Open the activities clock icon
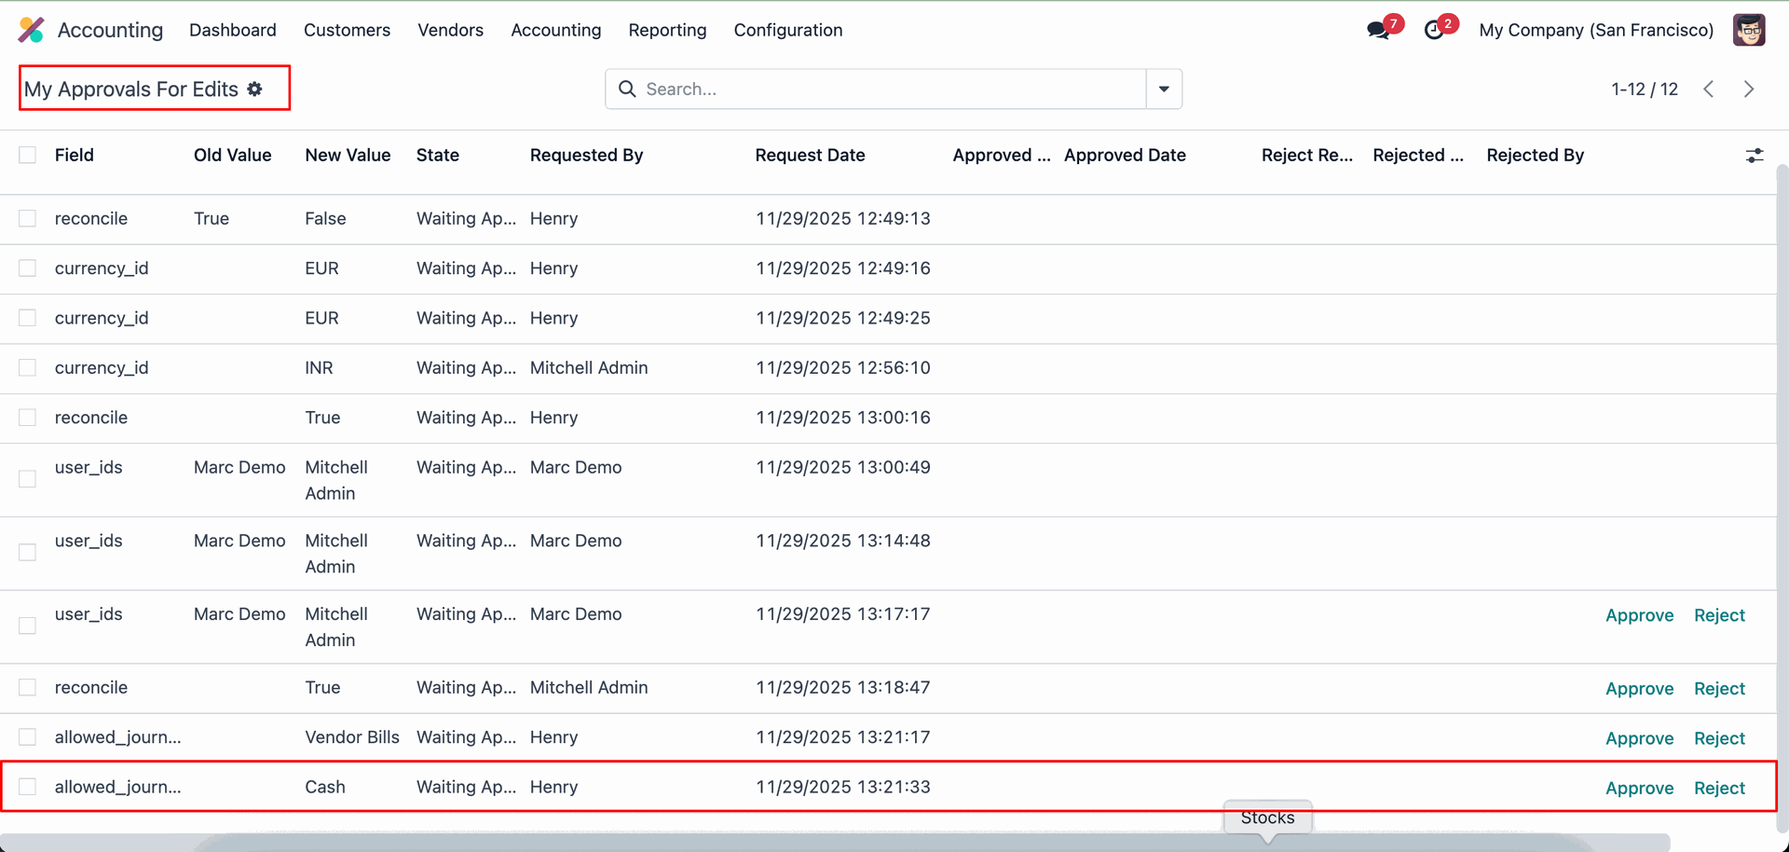Image resolution: width=1789 pixels, height=852 pixels. point(1435,30)
